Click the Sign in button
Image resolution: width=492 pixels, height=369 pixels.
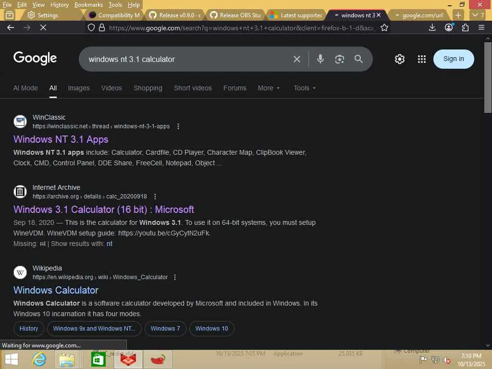pos(454,59)
